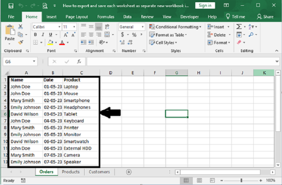Open Print Preview from quick access toolbar
282x185 pixels.
[x=45, y=6]
